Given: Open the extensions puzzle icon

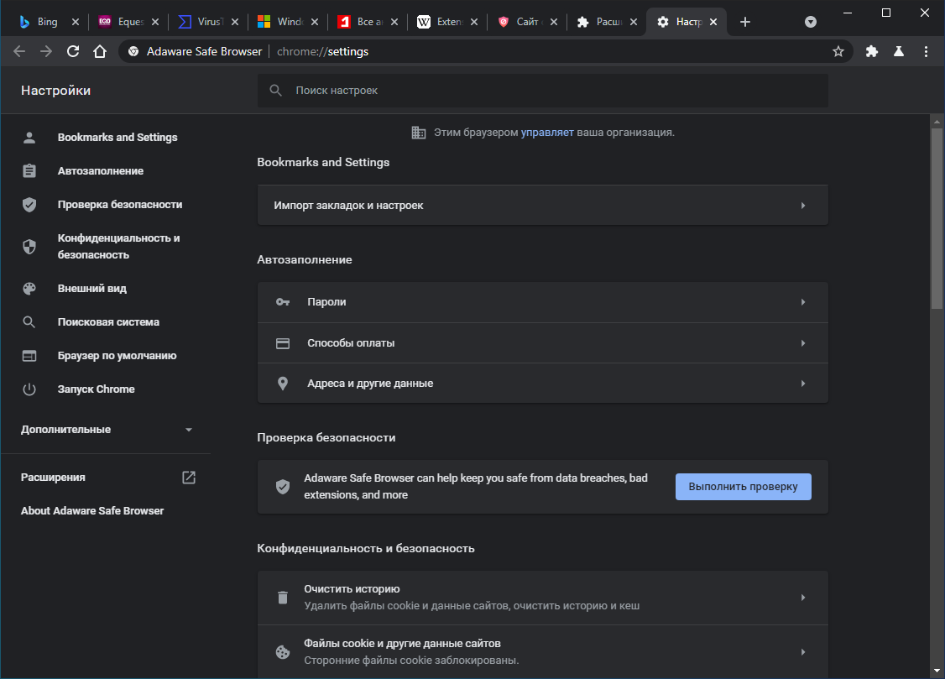Looking at the screenshot, I should tap(872, 51).
